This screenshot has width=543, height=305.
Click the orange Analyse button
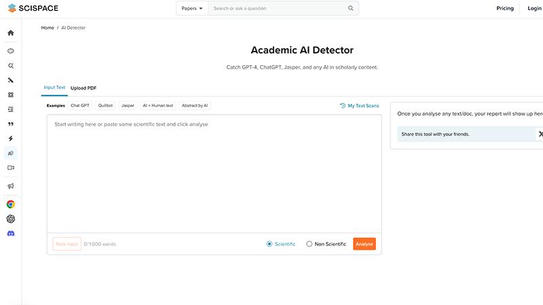pyautogui.click(x=364, y=244)
